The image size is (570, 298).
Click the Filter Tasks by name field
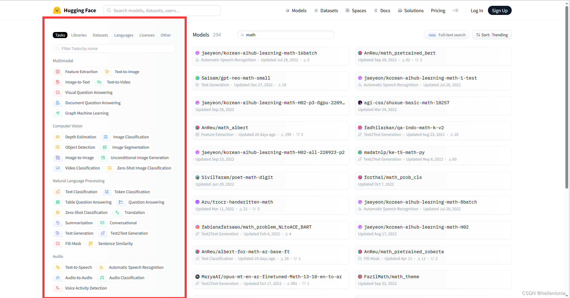click(114, 48)
